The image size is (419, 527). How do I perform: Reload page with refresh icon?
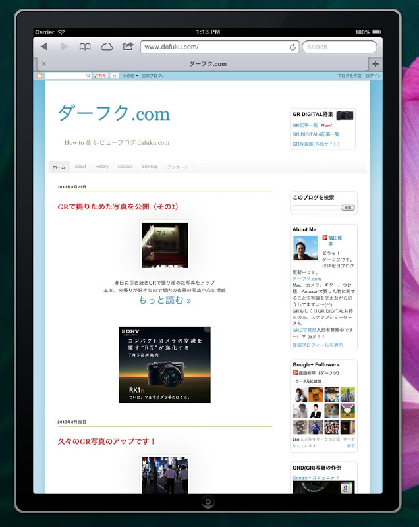[293, 47]
